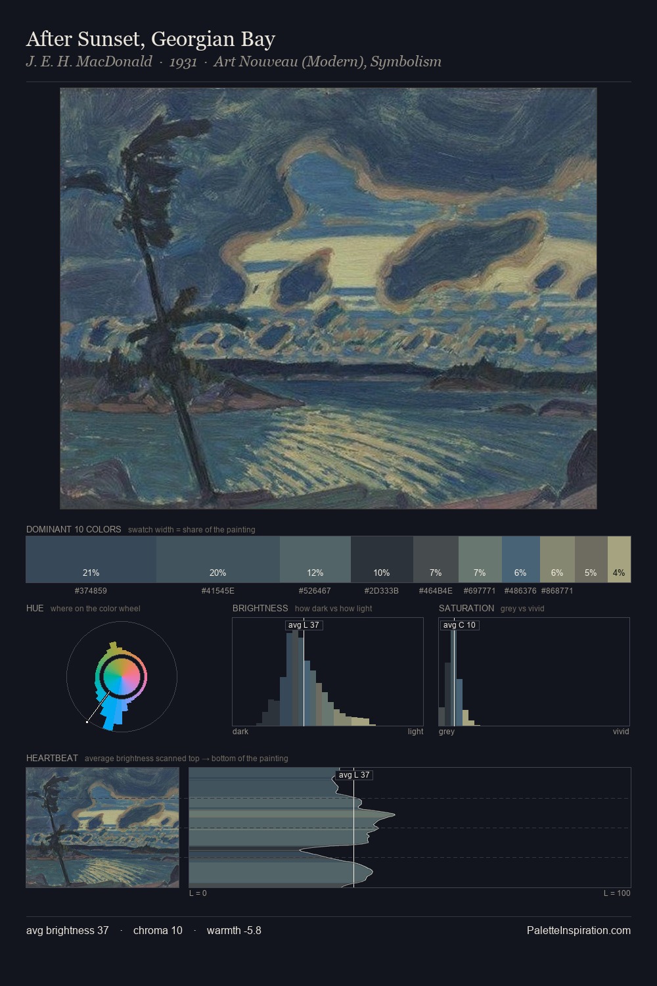Image resolution: width=657 pixels, height=986 pixels.
Task: Click 'grey vs vivid' caption
Action: click(522, 609)
